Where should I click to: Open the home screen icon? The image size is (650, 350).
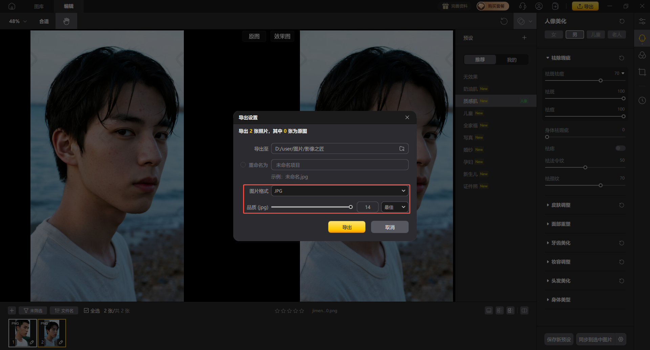point(12,6)
